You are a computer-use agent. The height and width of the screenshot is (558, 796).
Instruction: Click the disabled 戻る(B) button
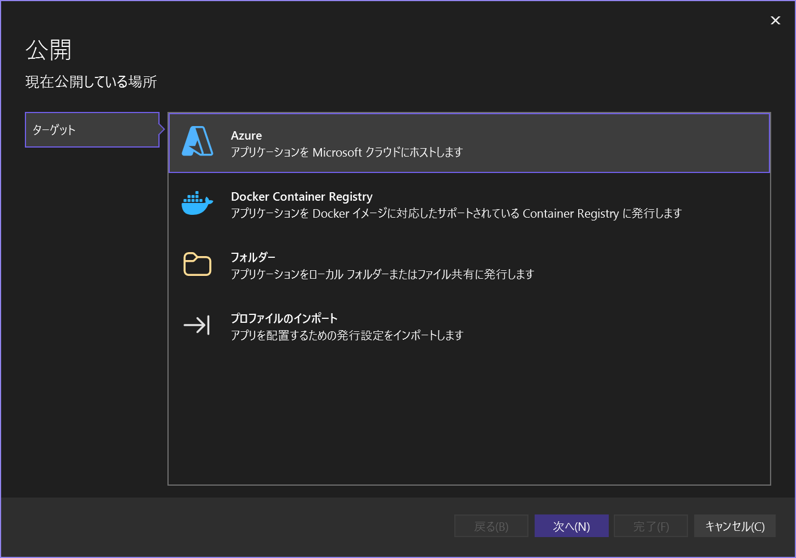coord(491,526)
